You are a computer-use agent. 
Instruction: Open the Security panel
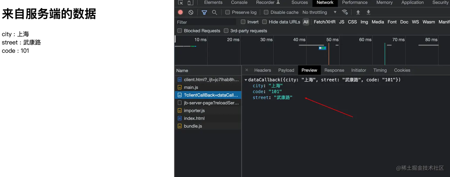[440, 2]
